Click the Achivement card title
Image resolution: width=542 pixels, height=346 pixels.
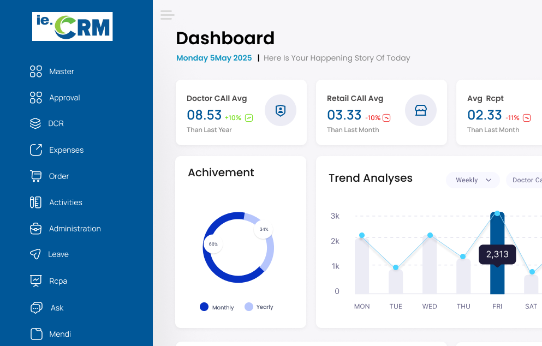[x=221, y=172]
